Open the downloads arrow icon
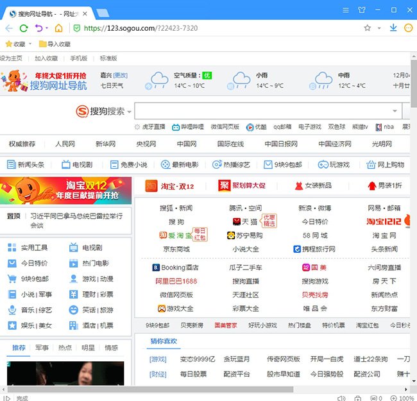417x401 pixels. pyautogui.click(x=393, y=28)
